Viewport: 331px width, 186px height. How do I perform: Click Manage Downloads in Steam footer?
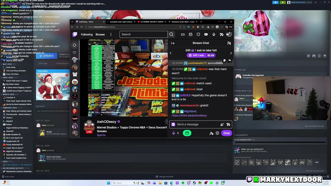click(x=164, y=177)
